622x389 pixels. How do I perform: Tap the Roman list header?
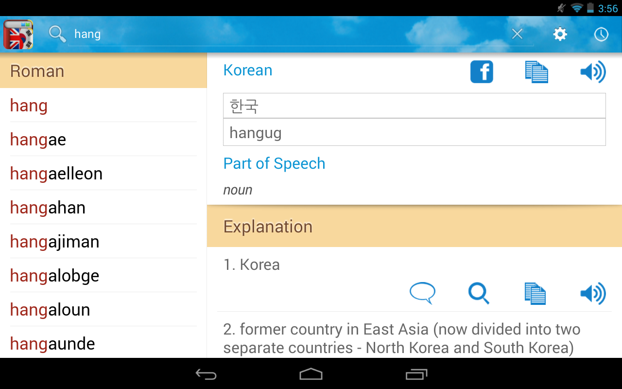(104, 71)
